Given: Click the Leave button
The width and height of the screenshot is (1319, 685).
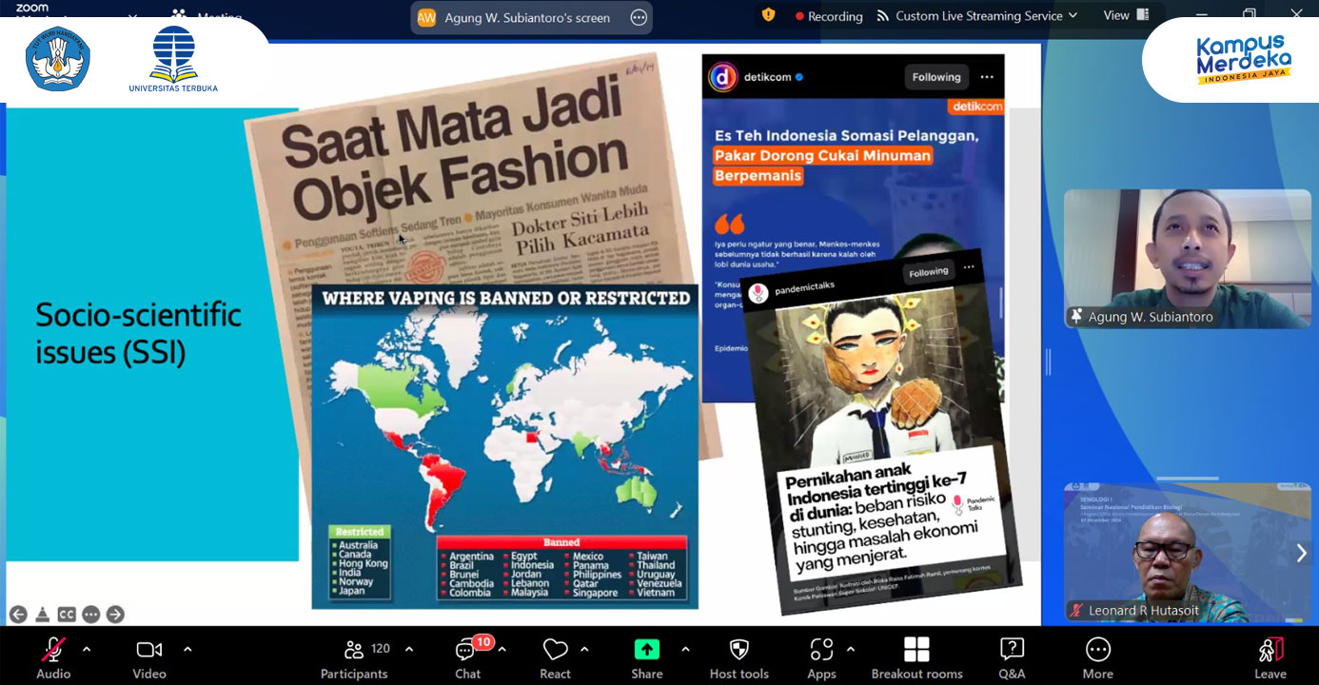Looking at the screenshot, I should pyautogui.click(x=1270, y=655).
